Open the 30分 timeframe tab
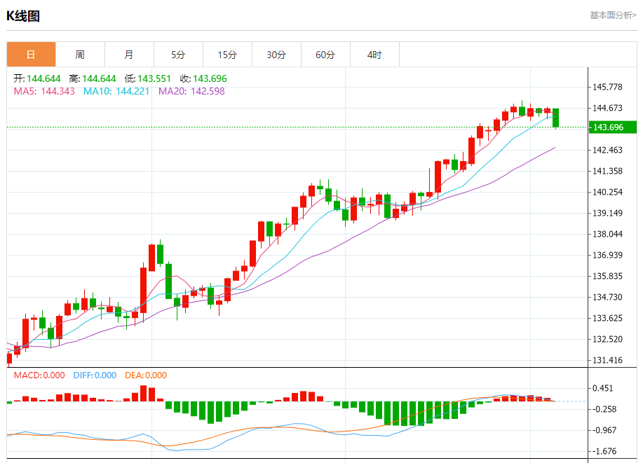Viewport: 643px width, 463px height. pyautogui.click(x=276, y=55)
